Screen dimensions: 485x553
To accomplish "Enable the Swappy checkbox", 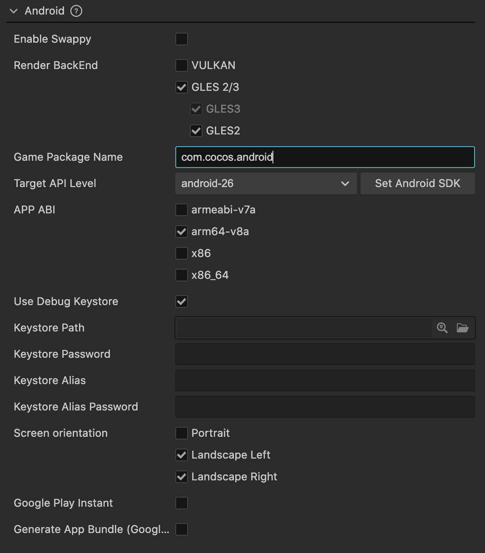I will [182, 39].
